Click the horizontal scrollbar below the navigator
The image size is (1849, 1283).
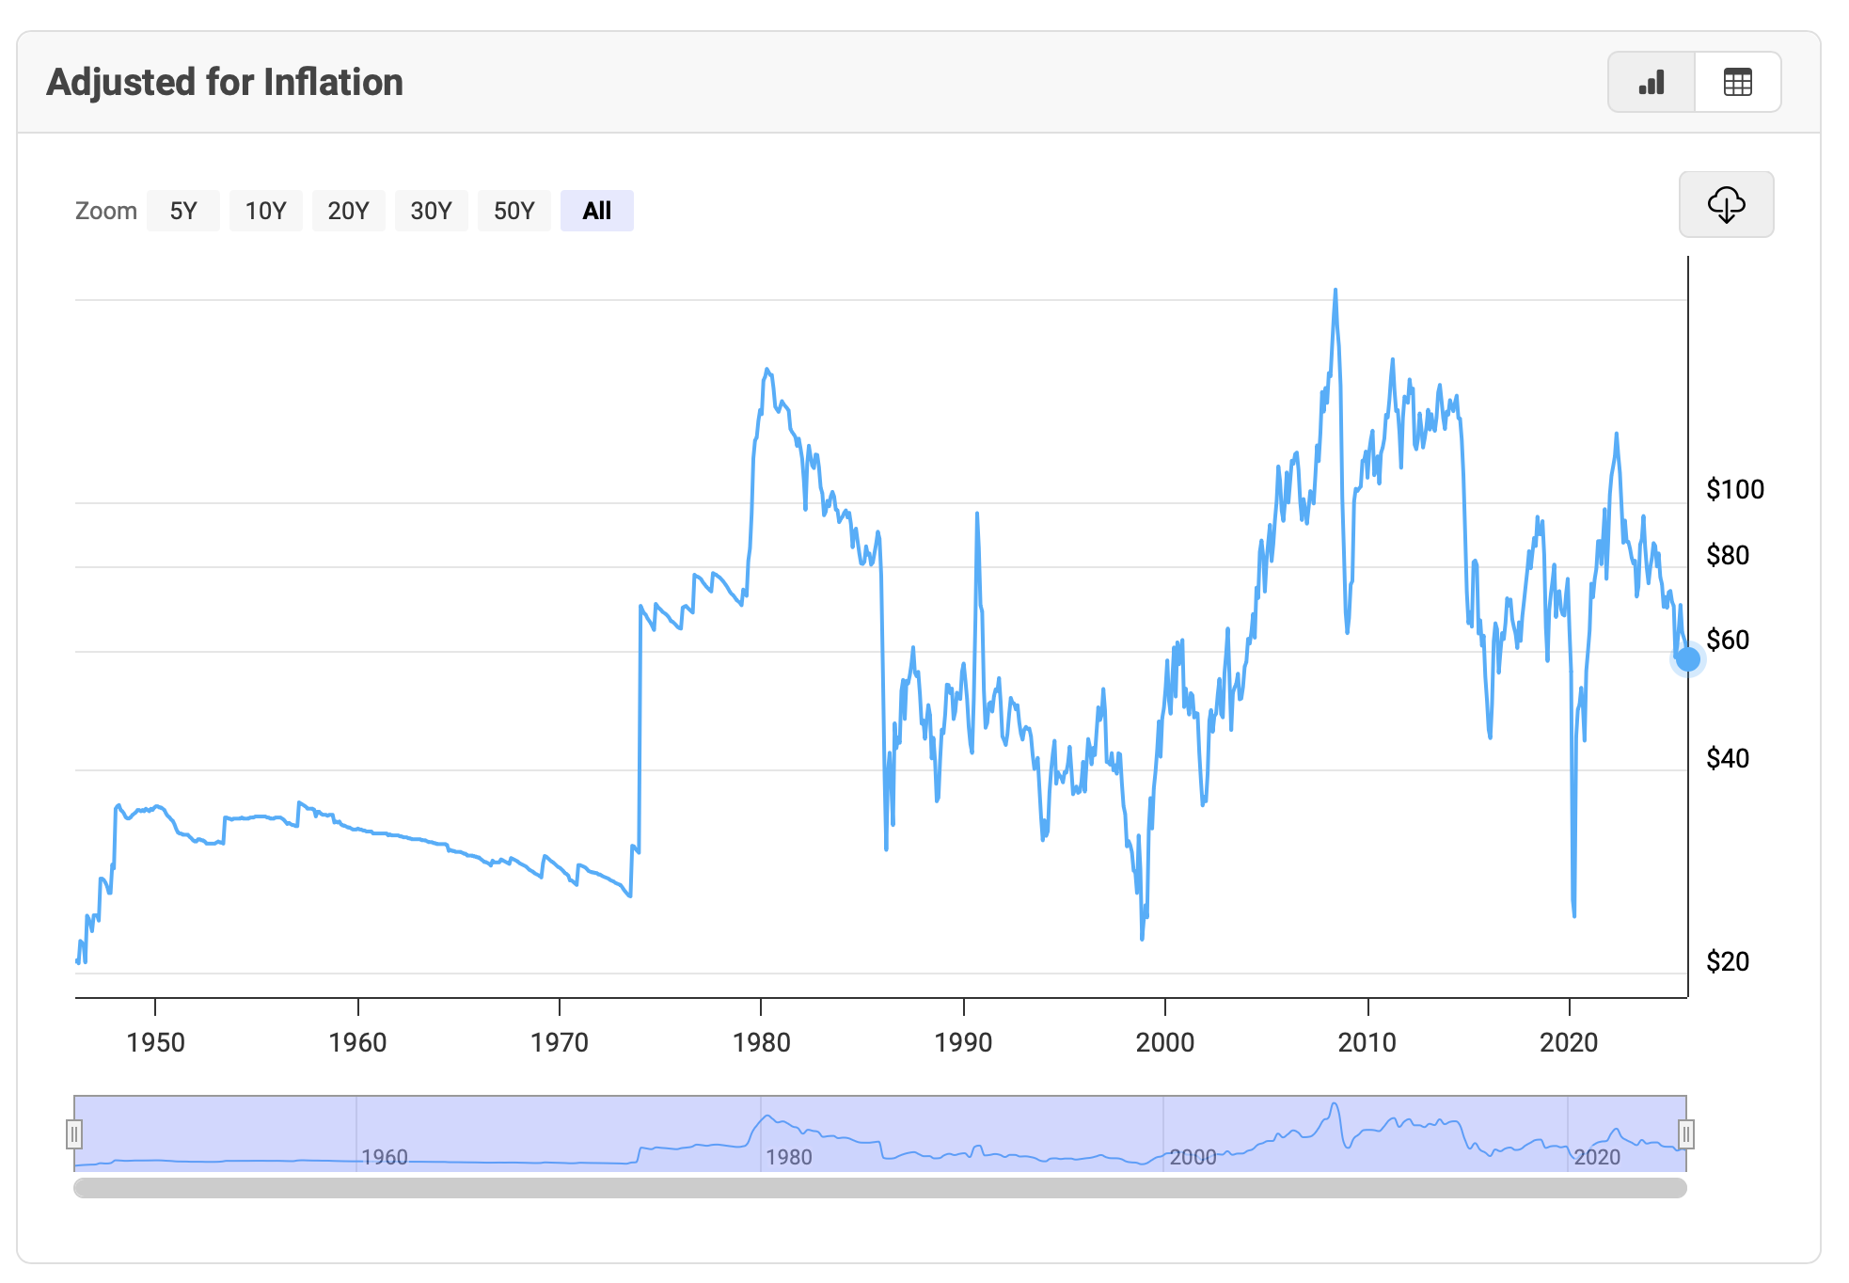point(879,1188)
